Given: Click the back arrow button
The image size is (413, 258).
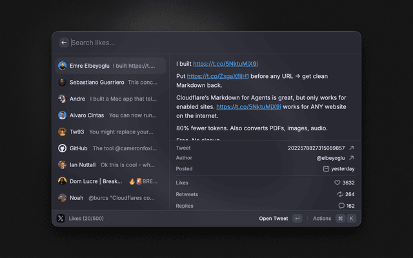Looking at the screenshot, I should coord(64,43).
